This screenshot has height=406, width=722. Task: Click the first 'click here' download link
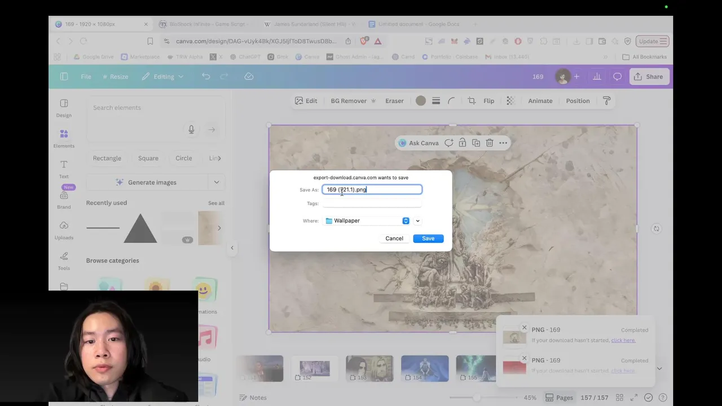pyautogui.click(x=623, y=340)
